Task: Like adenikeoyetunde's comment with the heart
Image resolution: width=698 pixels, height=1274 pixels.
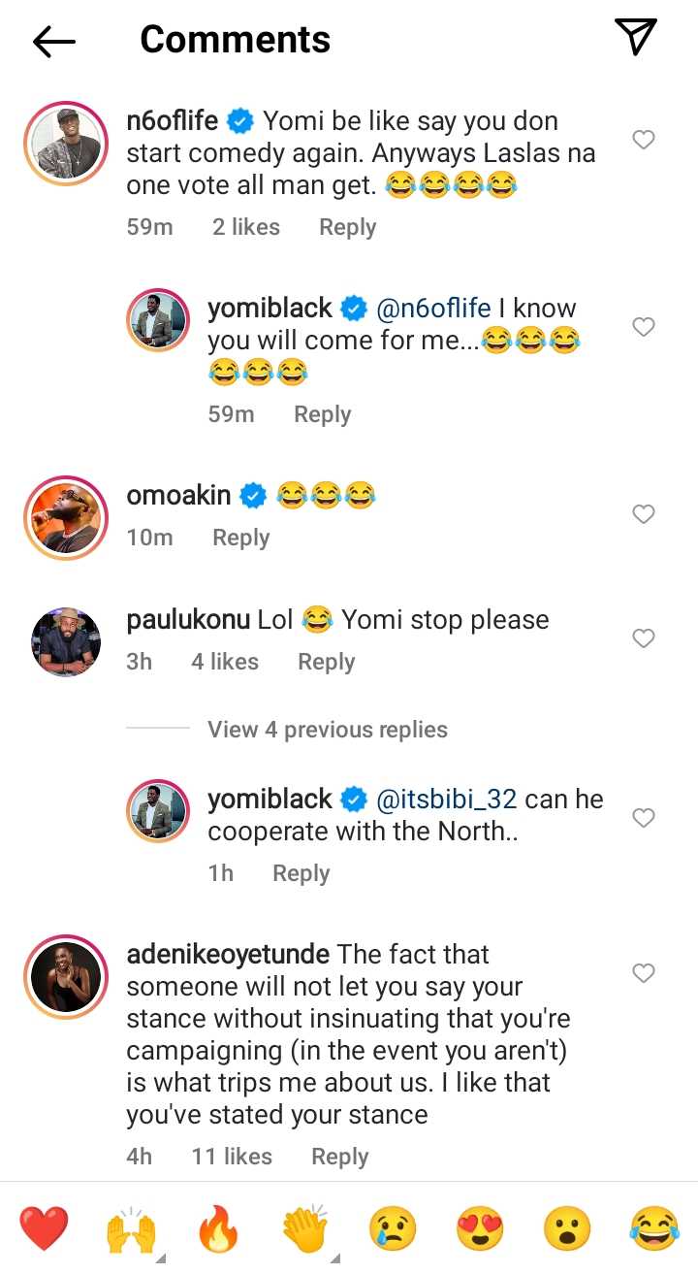Action: click(644, 973)
